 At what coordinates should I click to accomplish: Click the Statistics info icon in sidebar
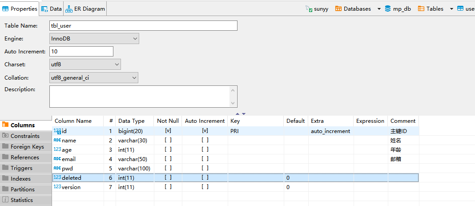(5, 200)
